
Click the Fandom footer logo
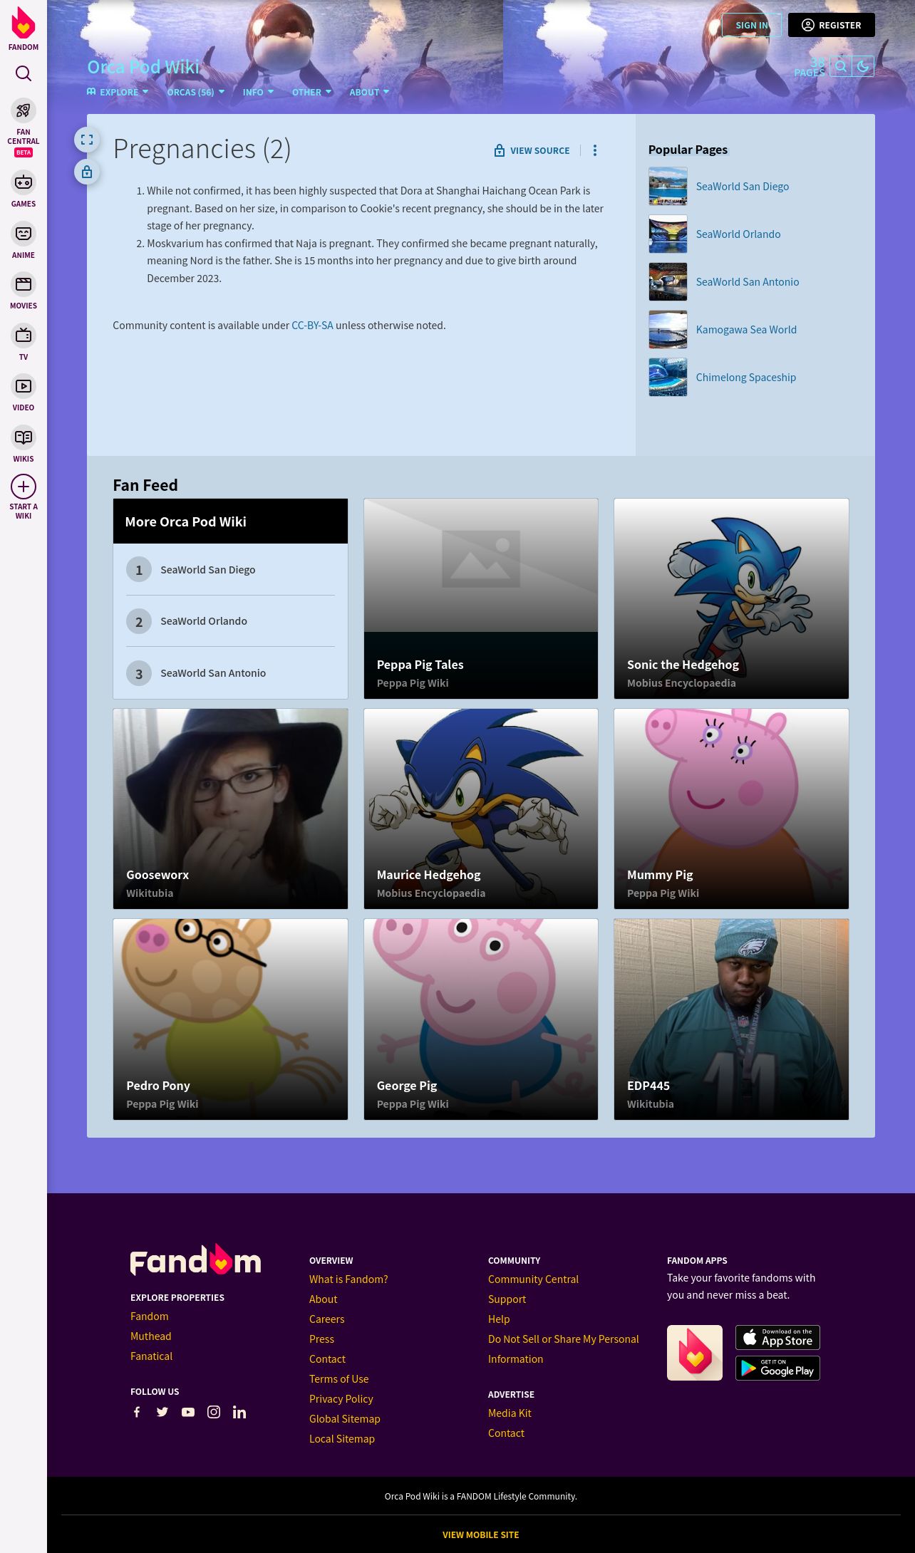click(195, 1259)
